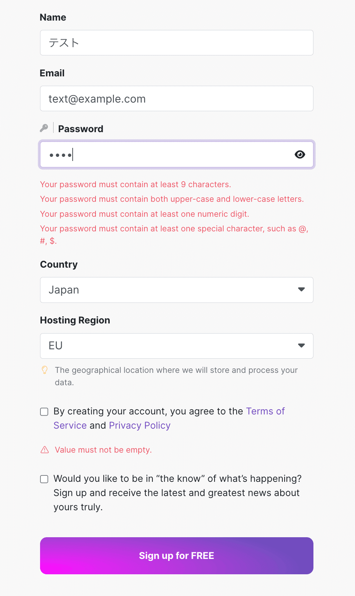Enable the newsletter signup checkbox

pos(44,479)
